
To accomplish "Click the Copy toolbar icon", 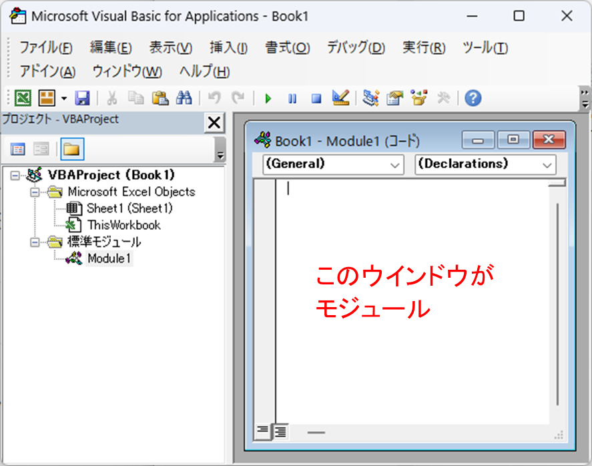I will (136, 98).
